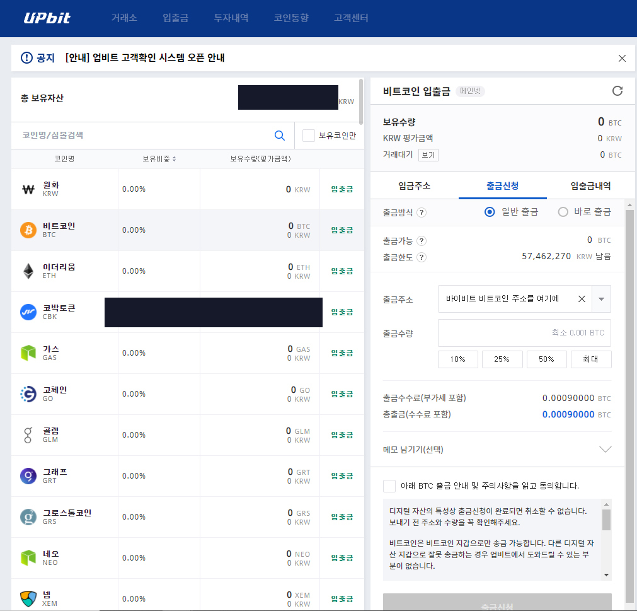This screenshot has height=611, width=637.
Task: Click 입출금 link in 원화 row
Action: tap(341, 189)
